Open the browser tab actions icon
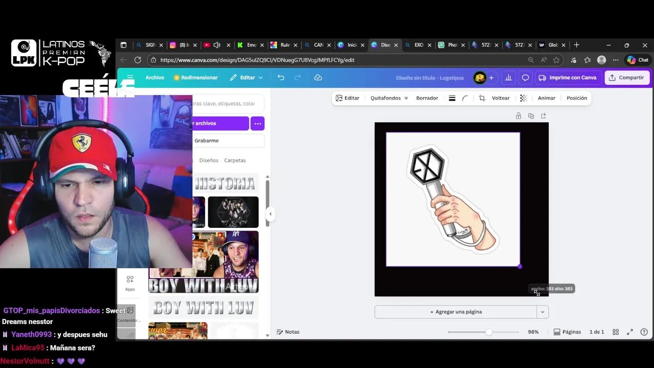Viewport: 654px width, 368px height. coord(123,45)
